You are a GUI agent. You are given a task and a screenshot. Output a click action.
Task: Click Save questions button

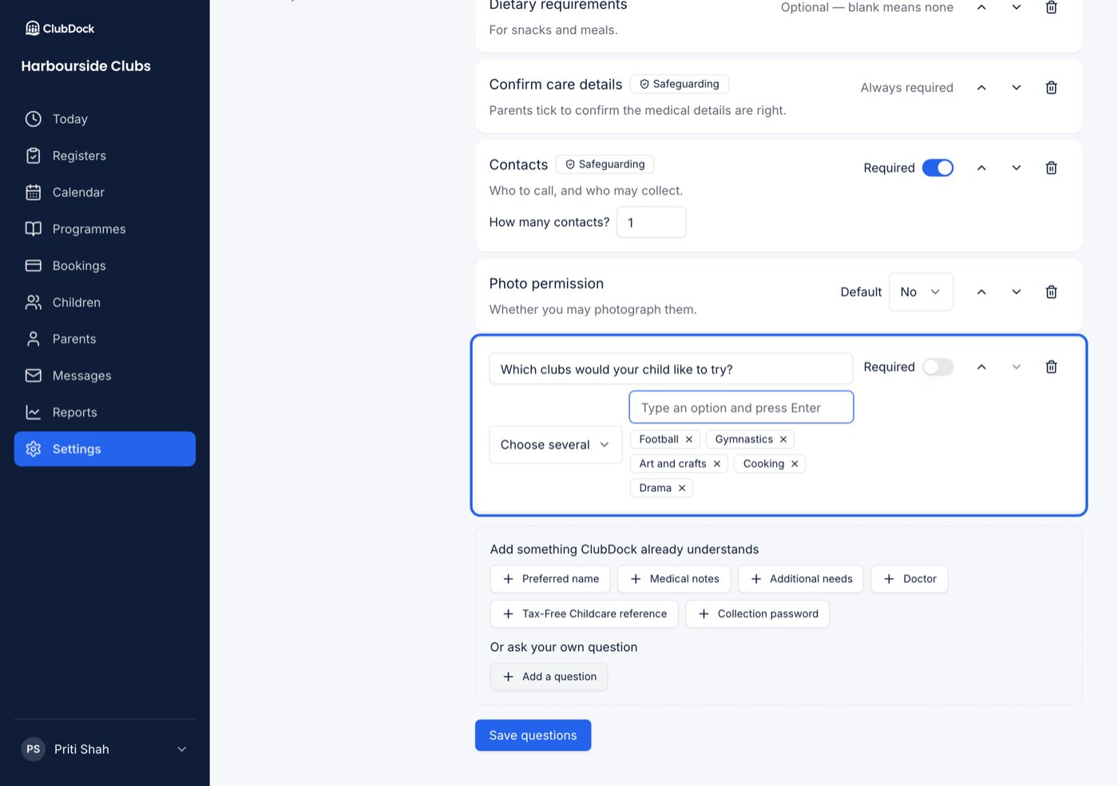coord(533,736)
